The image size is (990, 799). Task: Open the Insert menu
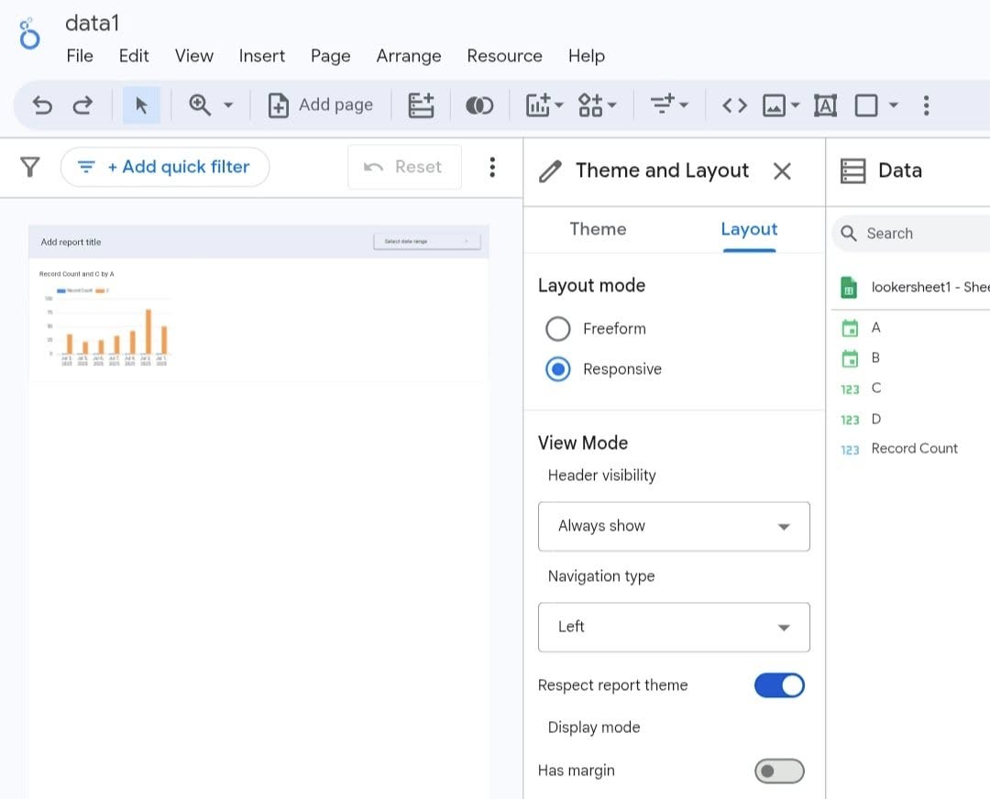(x=262, y=56)
